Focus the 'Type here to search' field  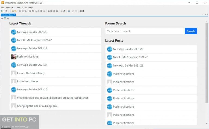145,31
